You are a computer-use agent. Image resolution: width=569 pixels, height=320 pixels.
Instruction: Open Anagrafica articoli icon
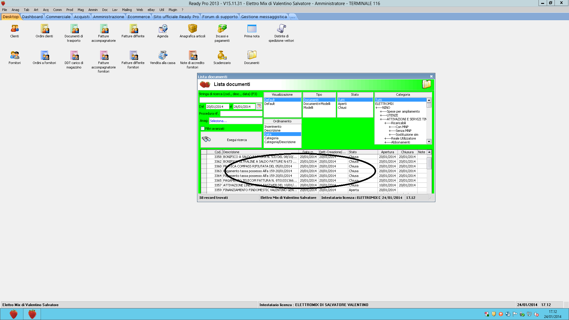(192, 31)
